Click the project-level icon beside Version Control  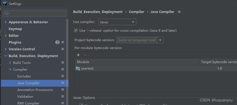pos(63,49)
